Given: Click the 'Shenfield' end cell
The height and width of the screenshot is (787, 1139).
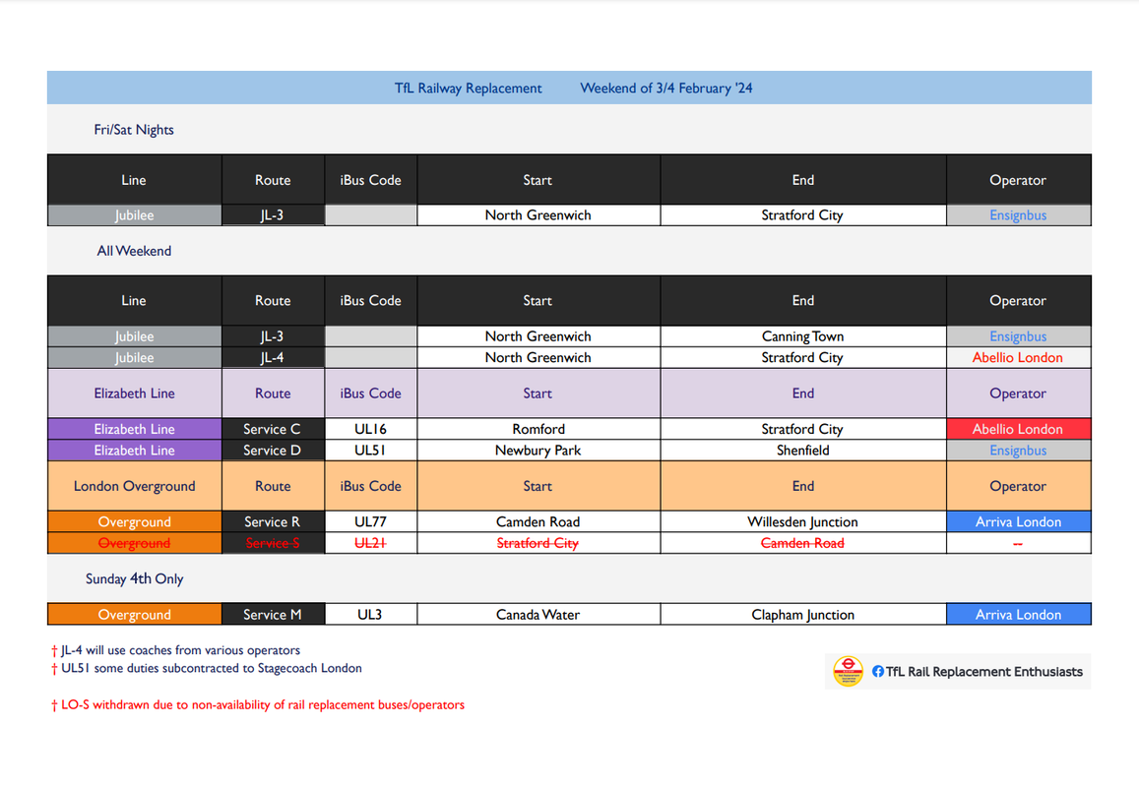Looking at the screenshot, I should tap(802, 451).
